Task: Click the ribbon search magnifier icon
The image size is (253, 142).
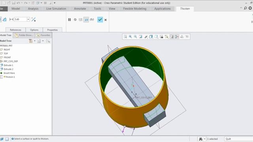Action: pos(245,8)
